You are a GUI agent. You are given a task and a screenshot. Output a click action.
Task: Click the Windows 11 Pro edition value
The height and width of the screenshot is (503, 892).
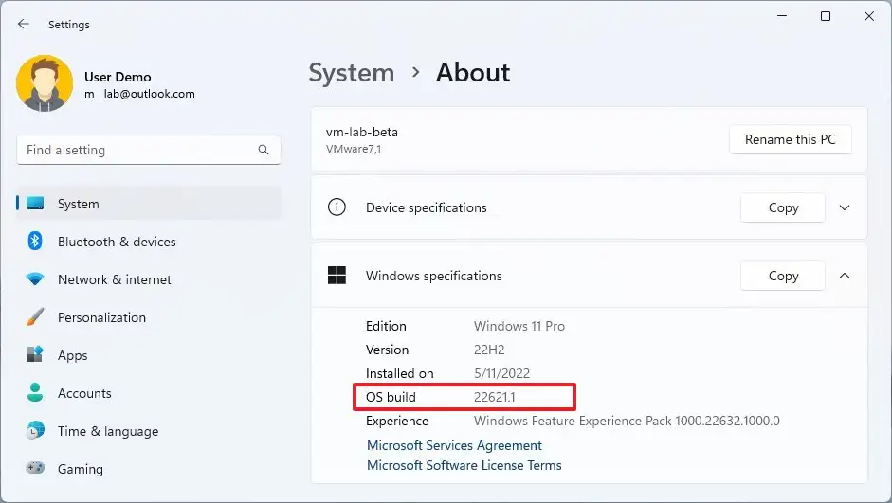[519, 326]
